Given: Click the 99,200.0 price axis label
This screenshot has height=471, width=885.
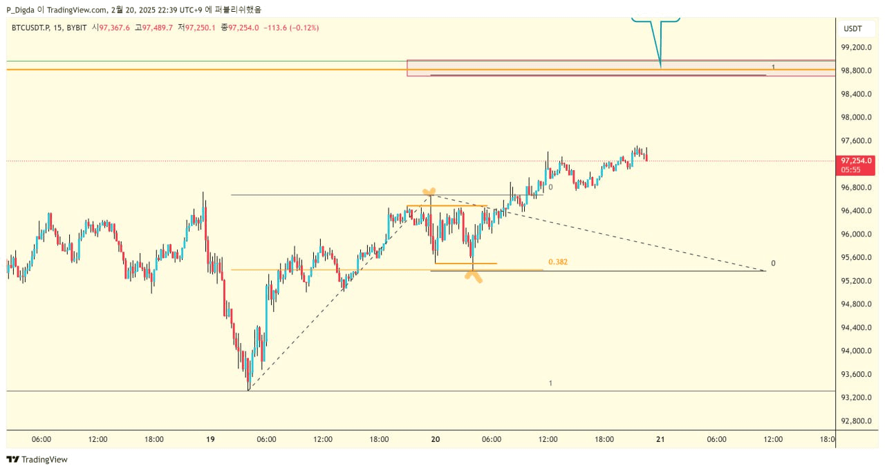Looking at the screenshot, I should [855, 47].
